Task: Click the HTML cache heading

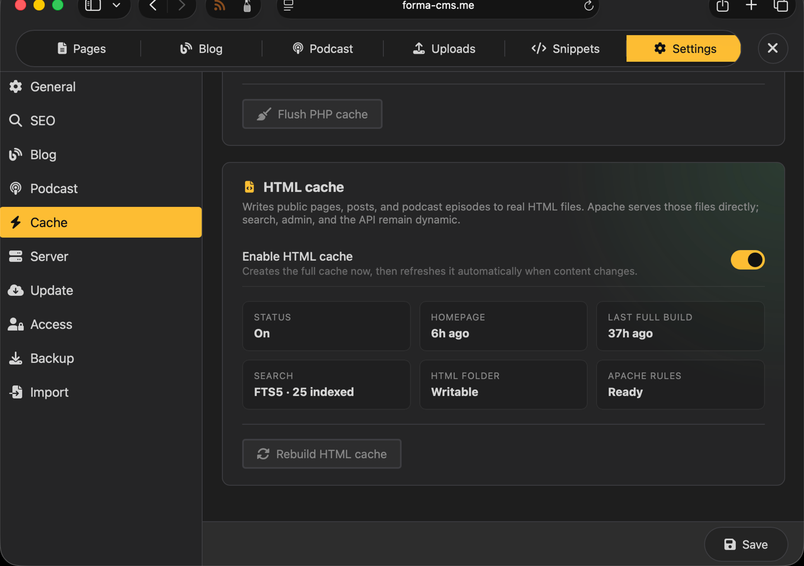Action: coord(303,187)
